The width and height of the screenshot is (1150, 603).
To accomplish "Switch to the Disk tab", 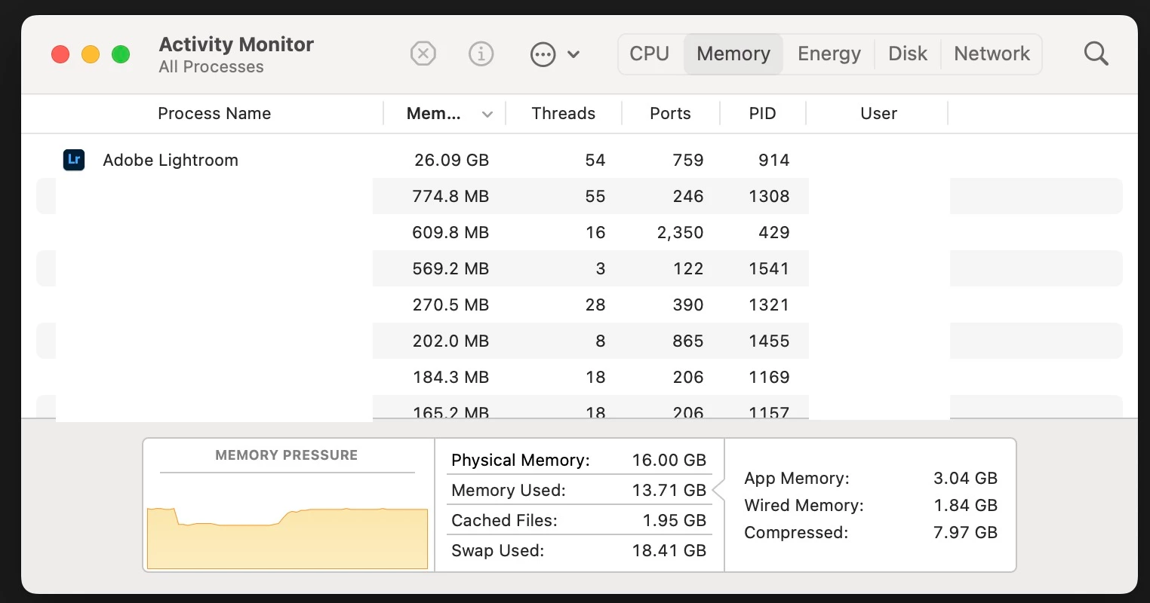I will (908, 54).
